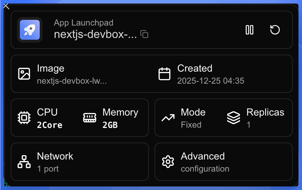Viewport: 302px width, 190px height.
Task: Click the Image picture icon
Action: coord(24,74)
